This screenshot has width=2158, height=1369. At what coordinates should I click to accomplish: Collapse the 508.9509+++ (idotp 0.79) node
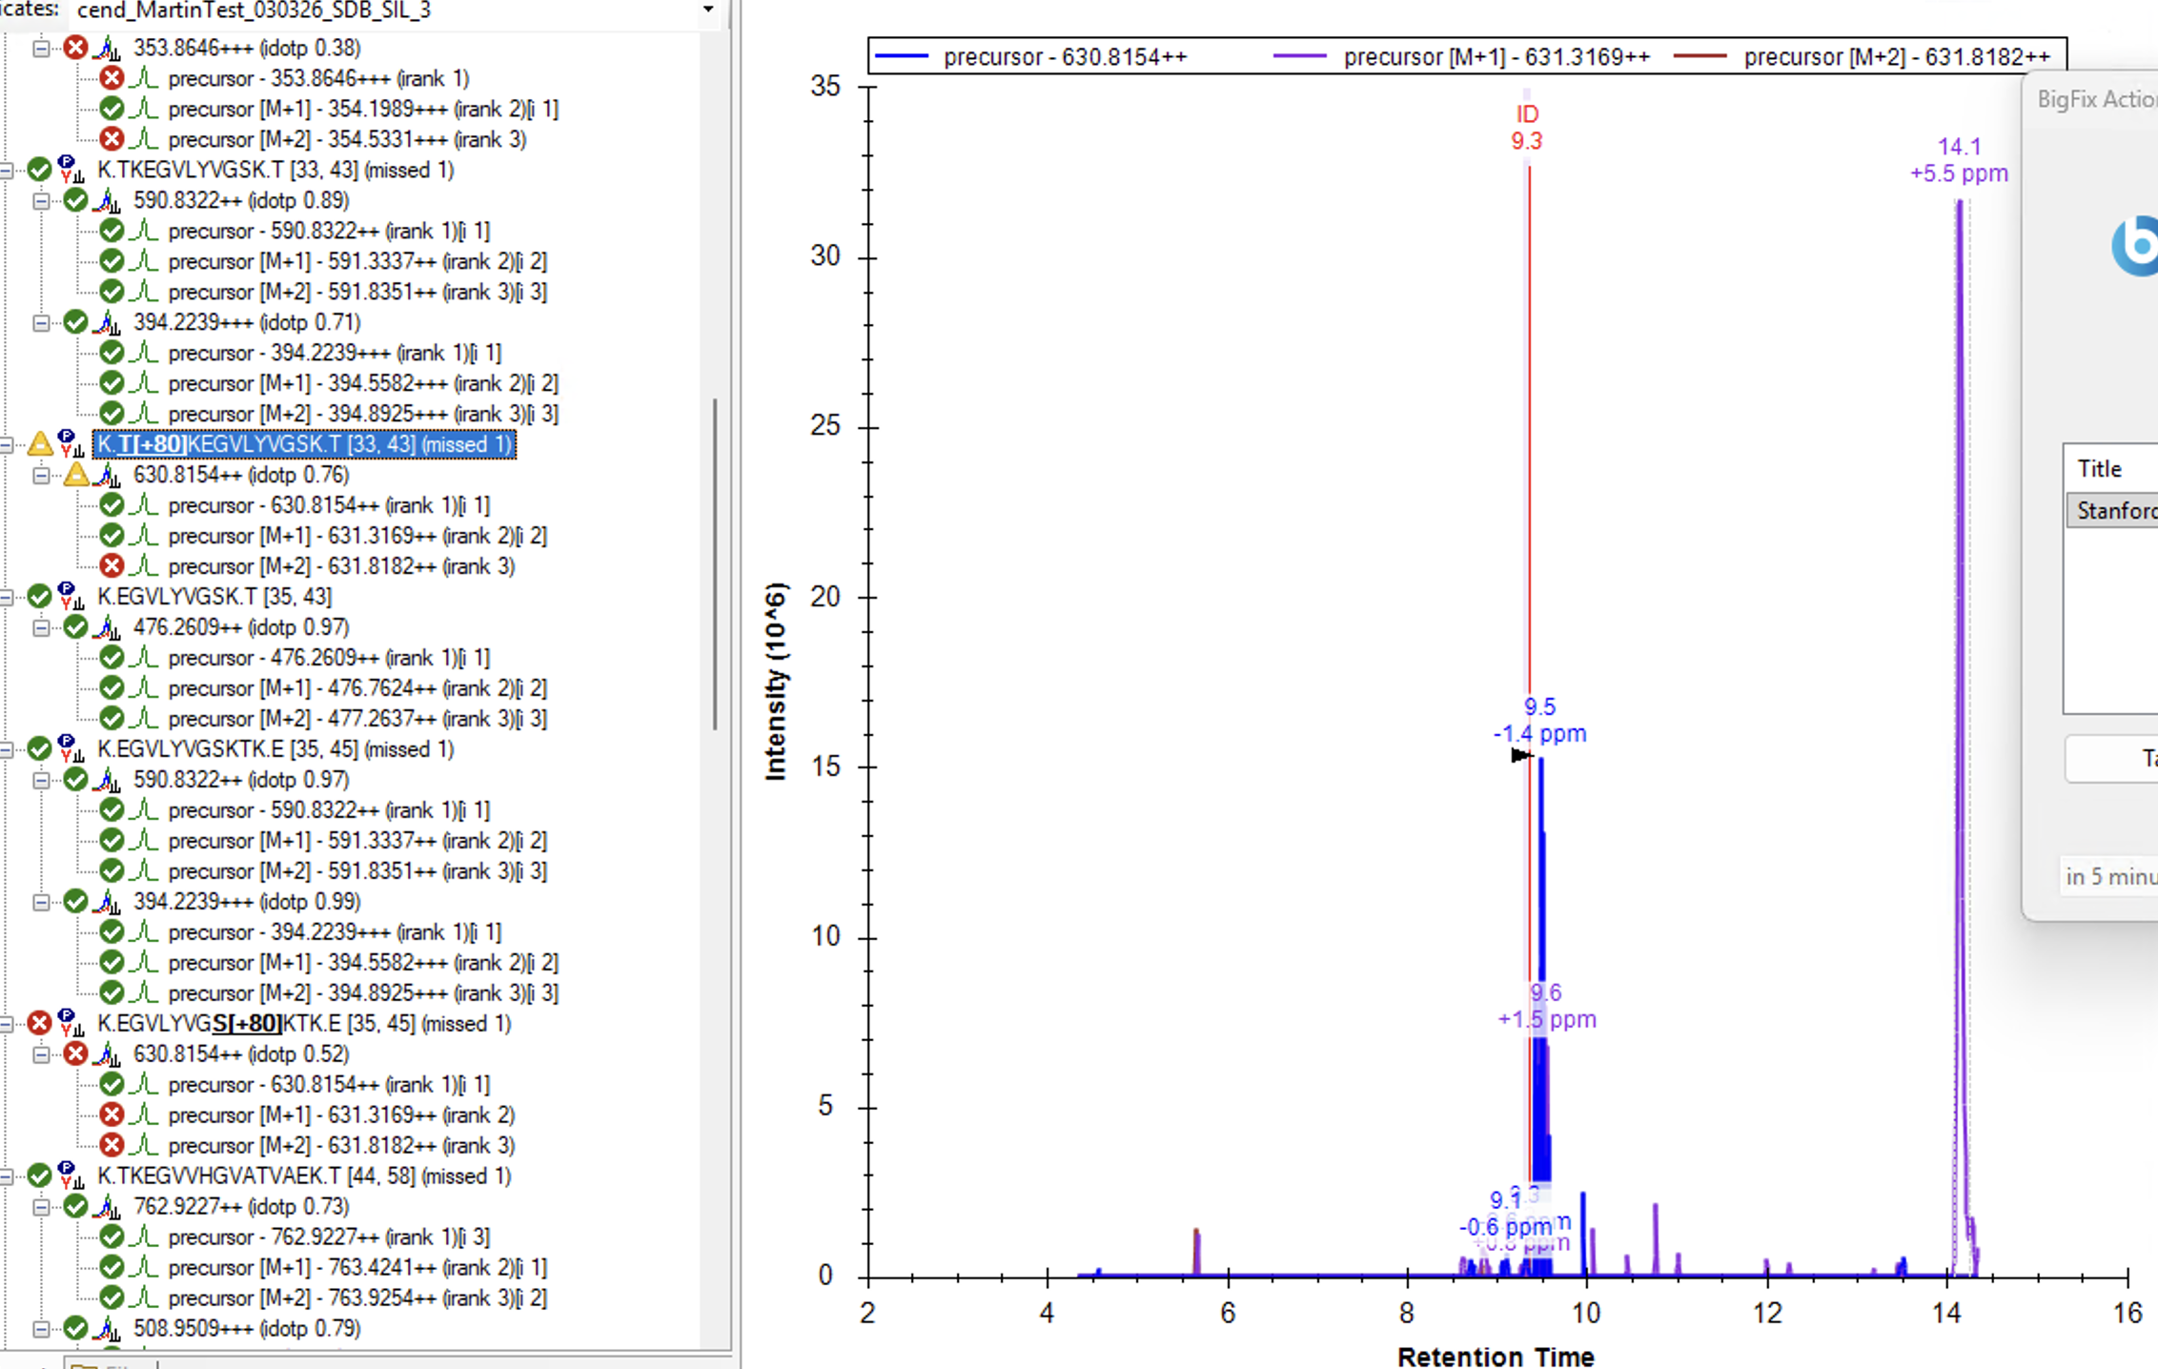pyautogui.click(x=41, y=1329)
